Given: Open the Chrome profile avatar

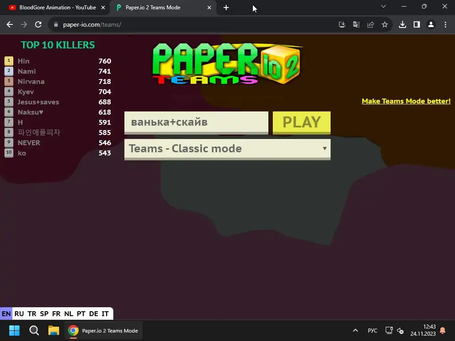Looking at the screenshot, I should point(431,25).
